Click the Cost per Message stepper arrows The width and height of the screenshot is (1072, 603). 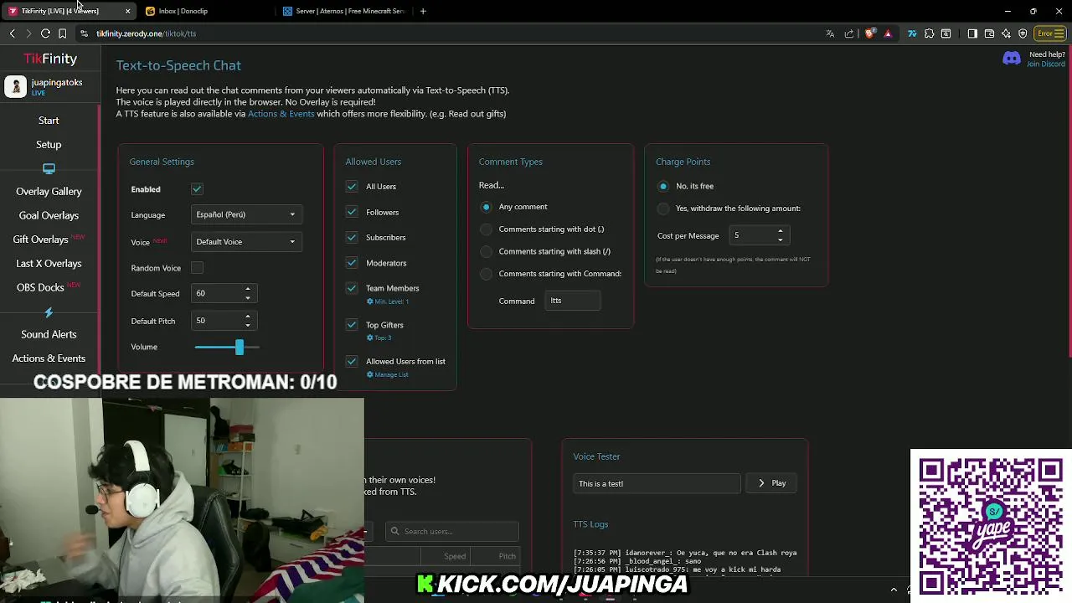(780, 235)
